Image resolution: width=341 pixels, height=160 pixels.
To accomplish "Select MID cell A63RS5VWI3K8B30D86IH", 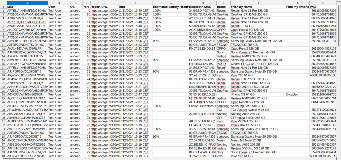I will (x=27, y=94).
